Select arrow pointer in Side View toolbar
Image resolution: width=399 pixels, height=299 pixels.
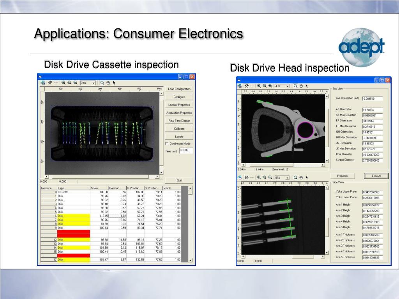click(307, 178)
